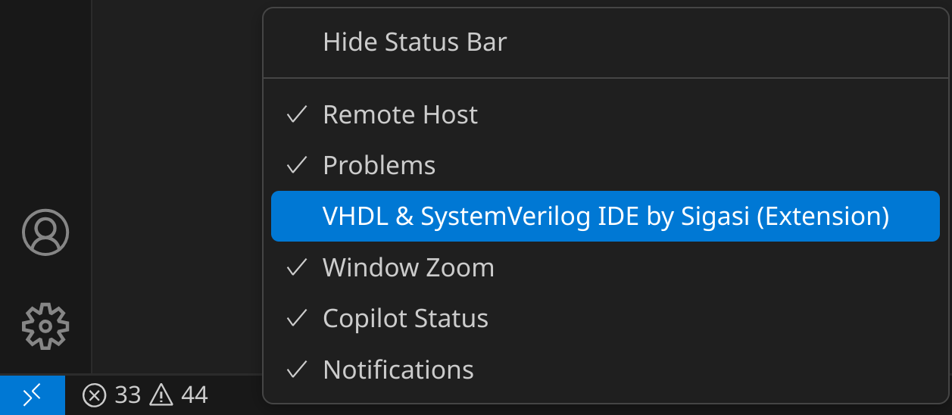The width and height of the screenshot is (952, 415).
Task: Uncheck the Copilot Status checkmark
Action: coord(297,318)
